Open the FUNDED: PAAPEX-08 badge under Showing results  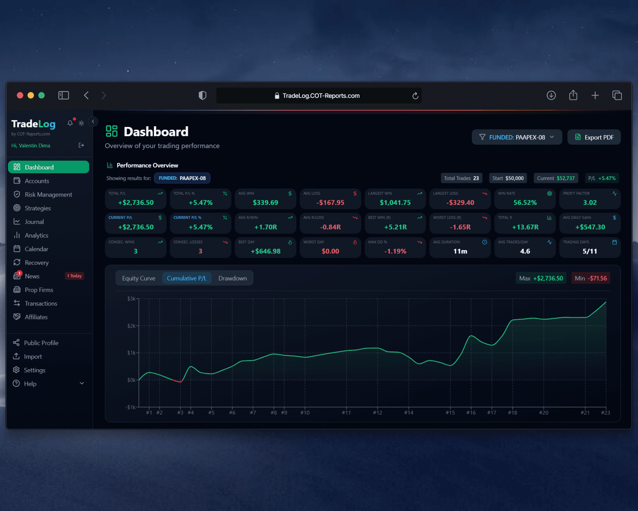tap(182, 178)
